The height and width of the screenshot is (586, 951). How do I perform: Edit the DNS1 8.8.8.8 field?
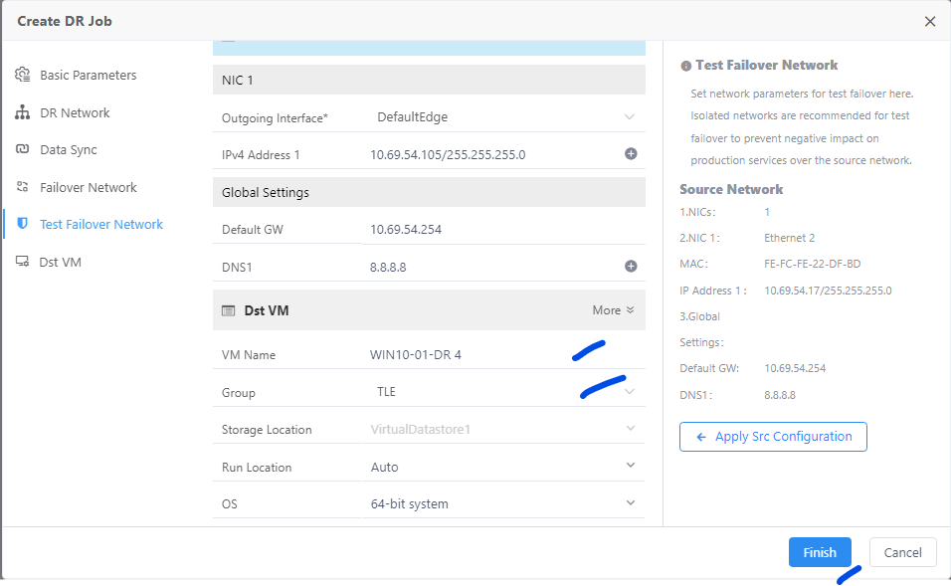(493, 267)
